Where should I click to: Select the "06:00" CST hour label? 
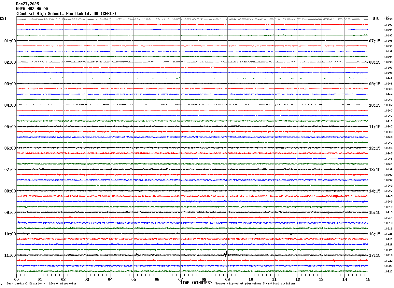[x=10, y=148]
